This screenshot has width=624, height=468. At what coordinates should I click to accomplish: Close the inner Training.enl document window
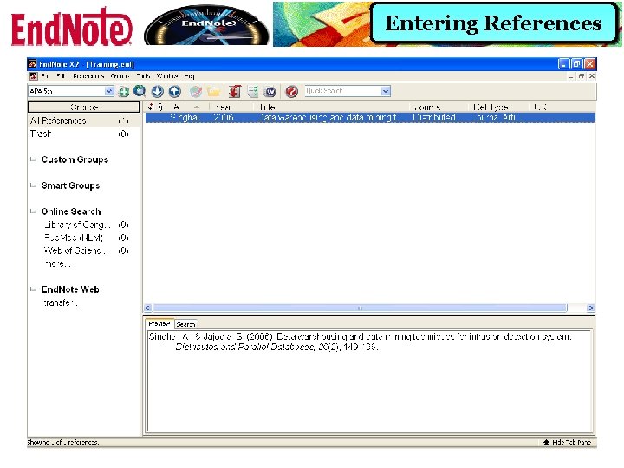click(592, 76)
